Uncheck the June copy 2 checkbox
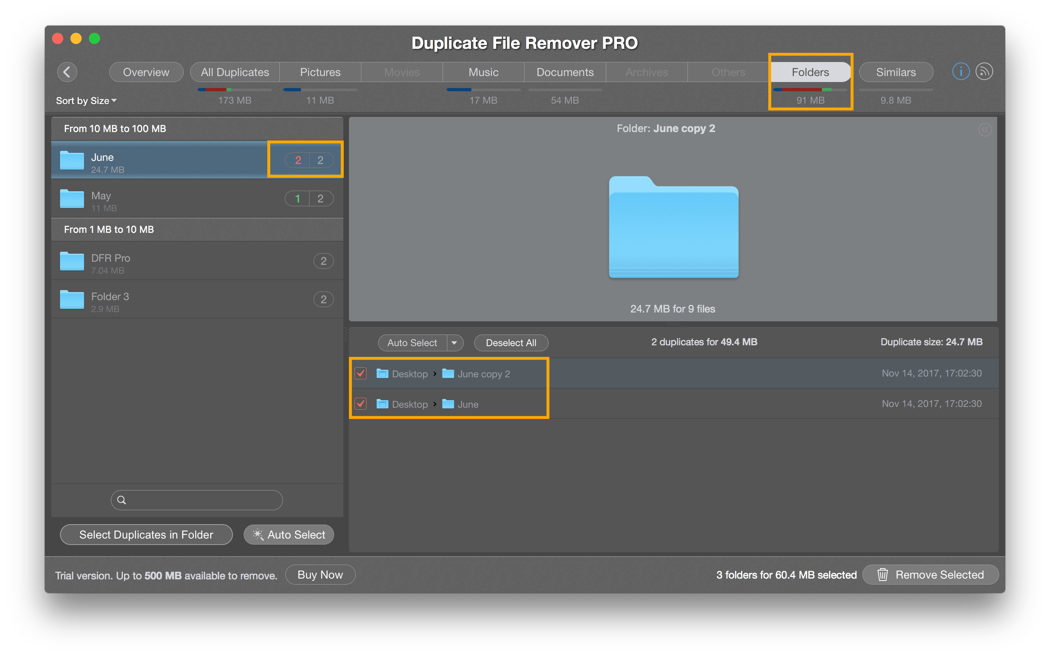The image size is (1050, 657). tap(361, 373)
